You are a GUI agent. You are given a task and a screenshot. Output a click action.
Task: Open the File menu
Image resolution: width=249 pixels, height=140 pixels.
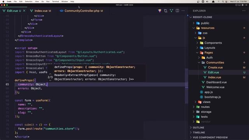click(15, 2)
